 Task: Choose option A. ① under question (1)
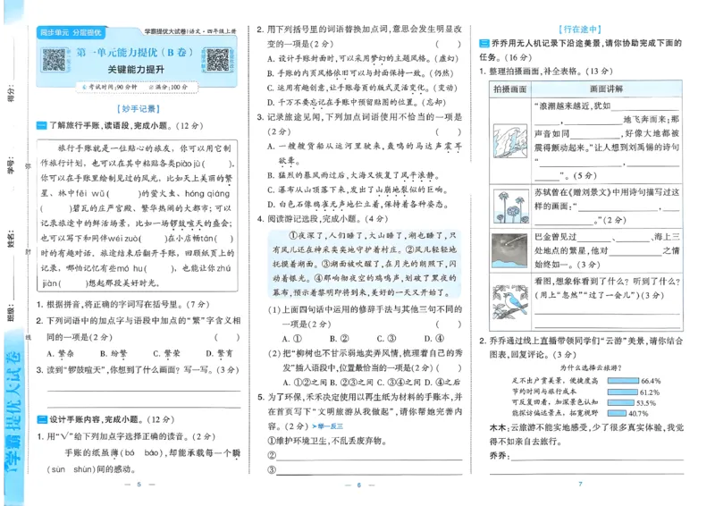point(292,339)
